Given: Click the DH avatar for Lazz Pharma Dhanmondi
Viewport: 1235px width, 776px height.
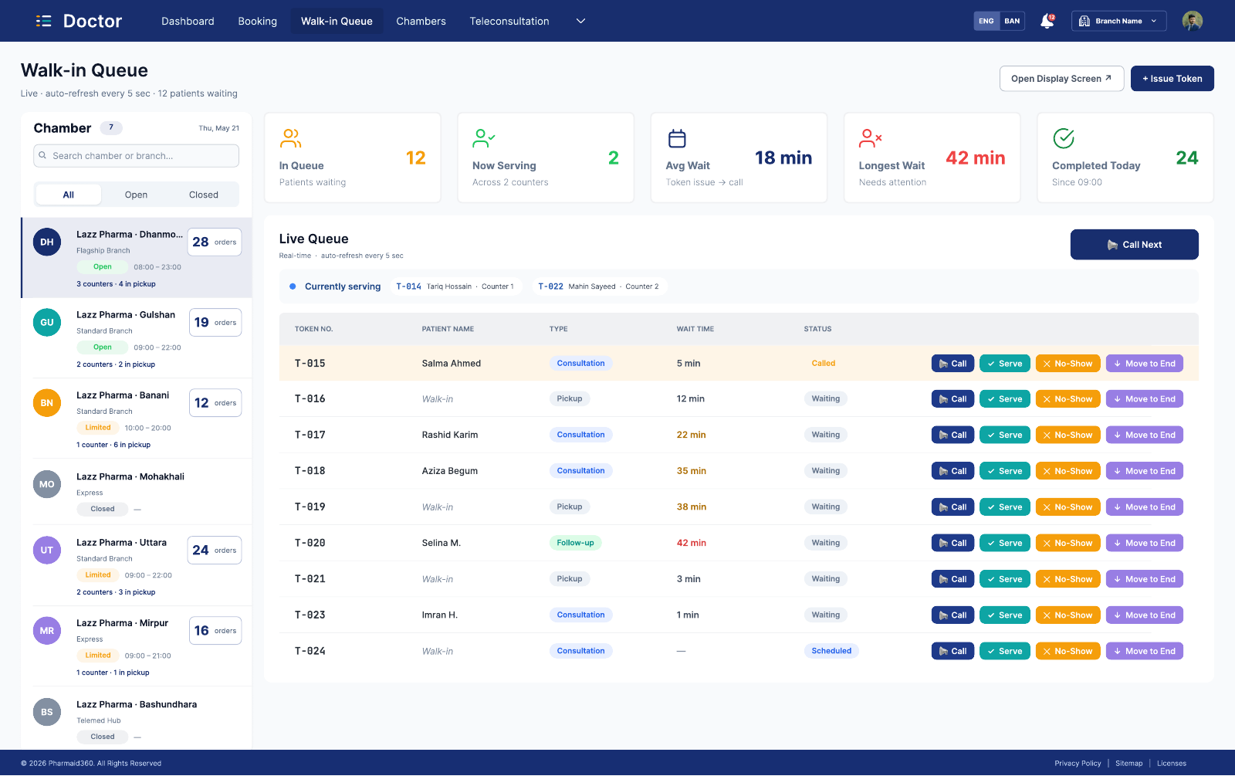Looking at the screenshot, I should [x=47, y=242].
